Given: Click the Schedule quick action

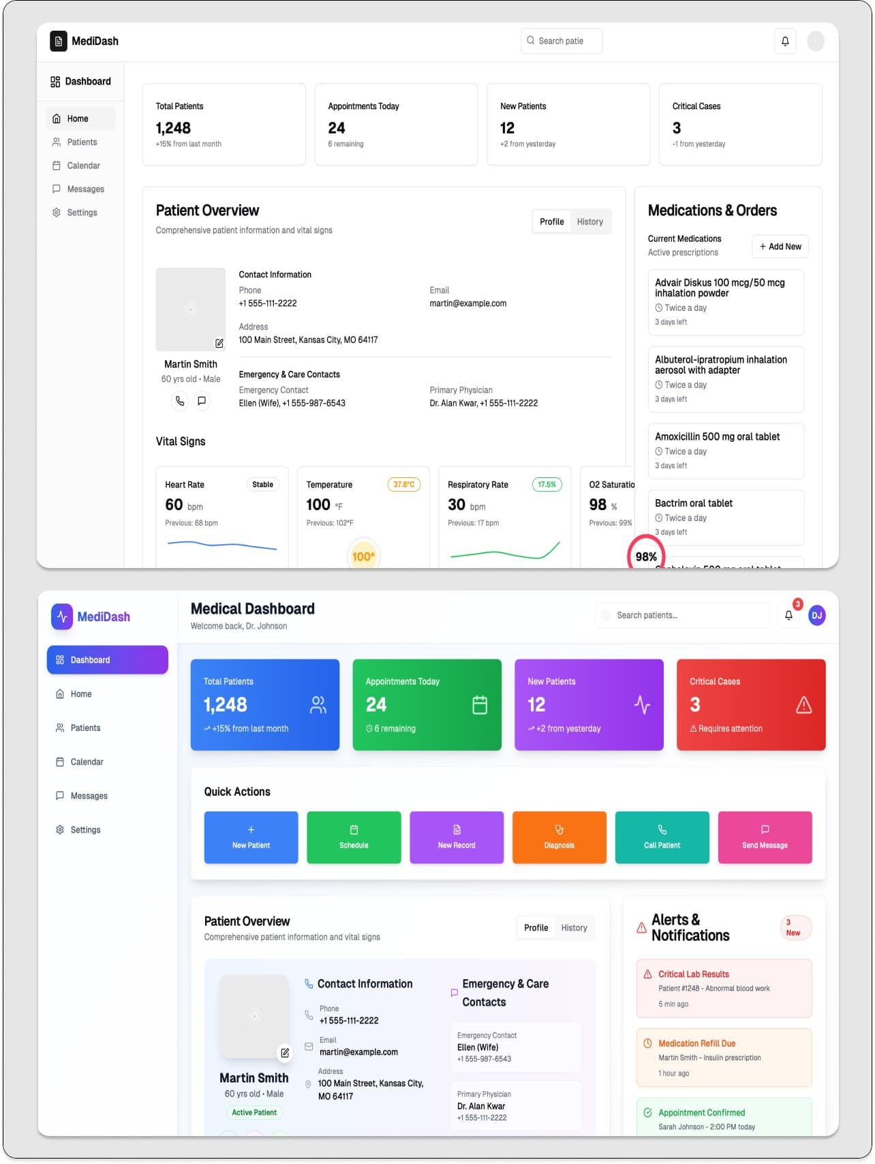Looking at the screenshot, I should pos(354,837).
